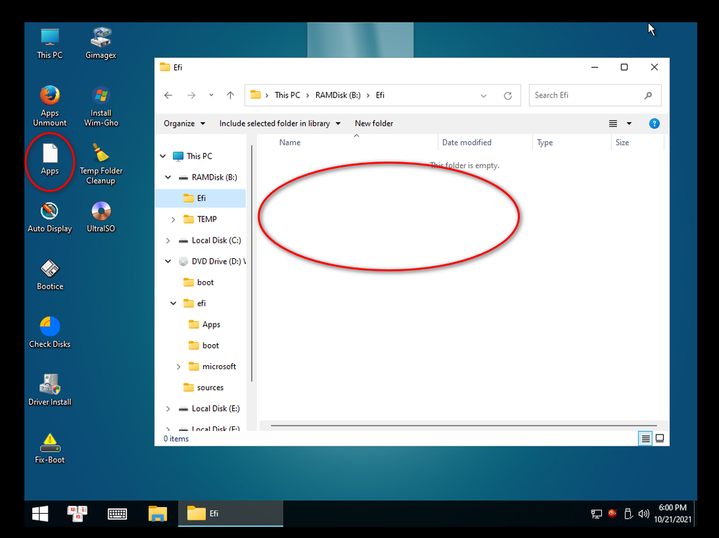
Task: Collapse the This PC tree node
Action: (x=163, y=157)
